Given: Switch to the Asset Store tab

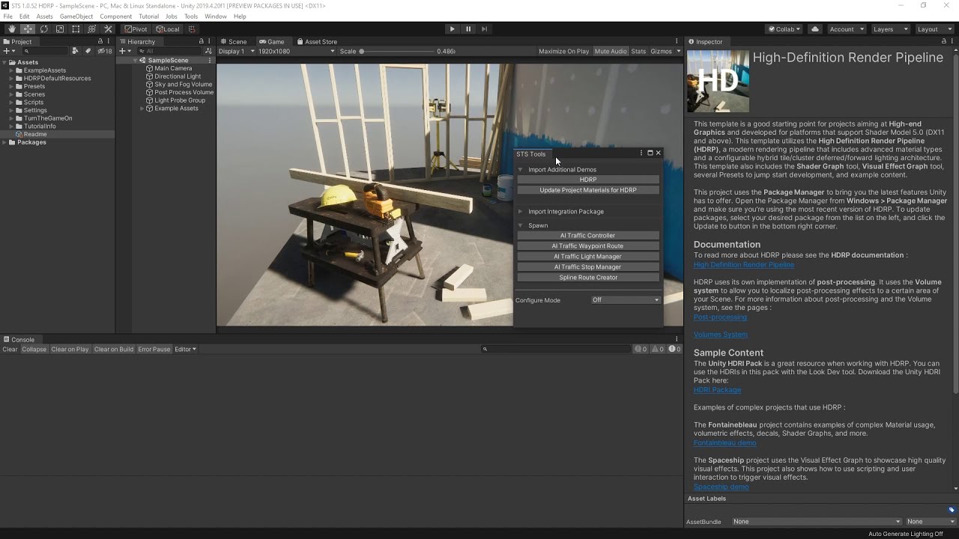Looking at the screenshot, I should (317, 42).
